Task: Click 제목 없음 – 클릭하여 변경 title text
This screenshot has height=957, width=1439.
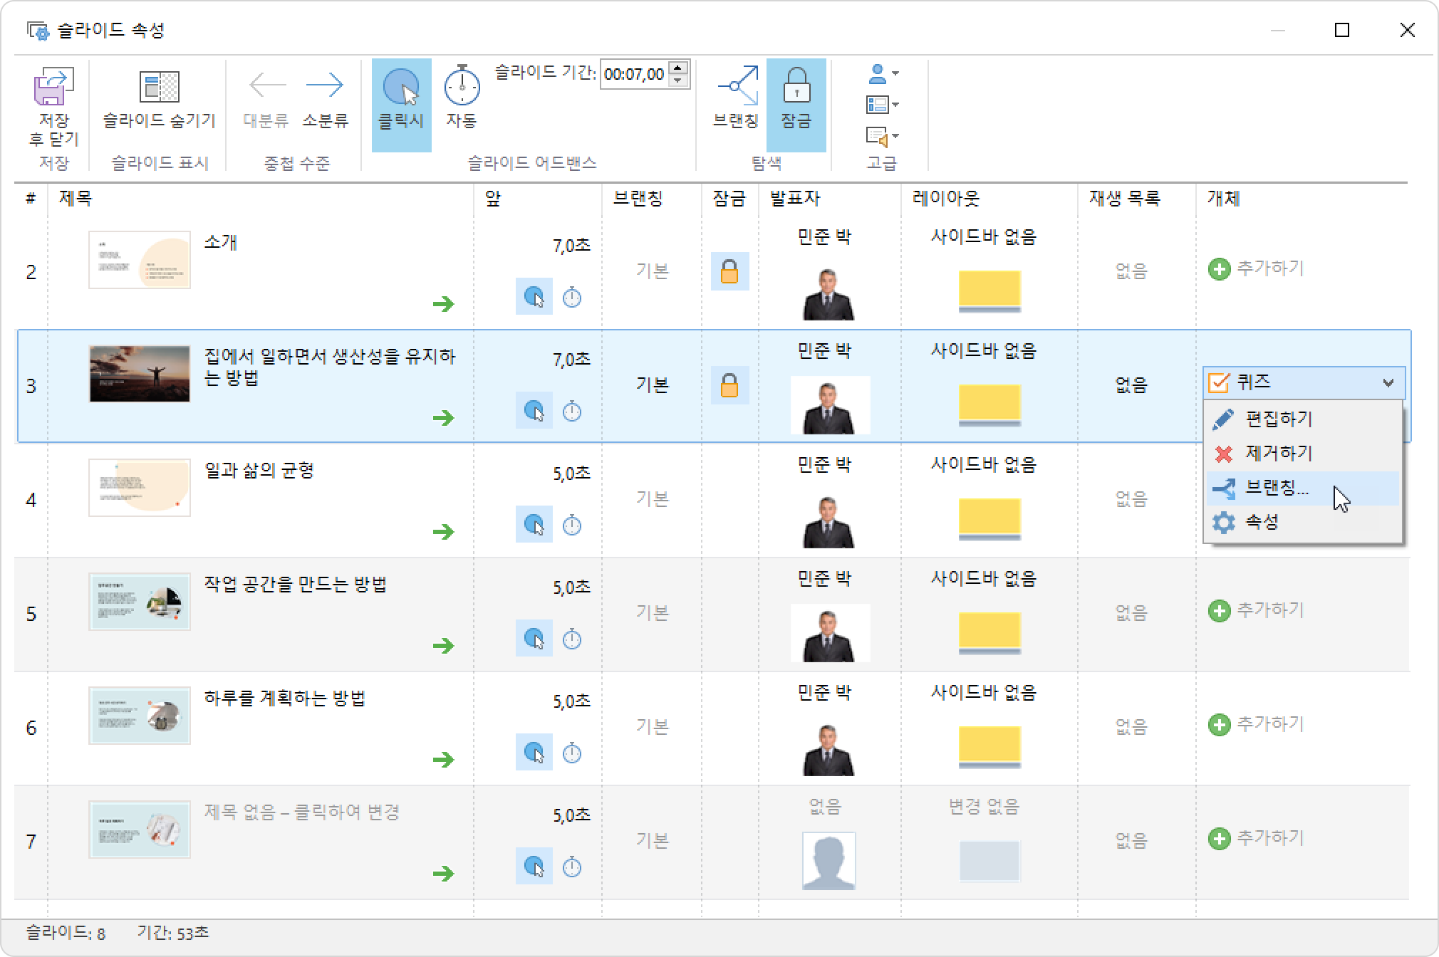Action: 301,812
